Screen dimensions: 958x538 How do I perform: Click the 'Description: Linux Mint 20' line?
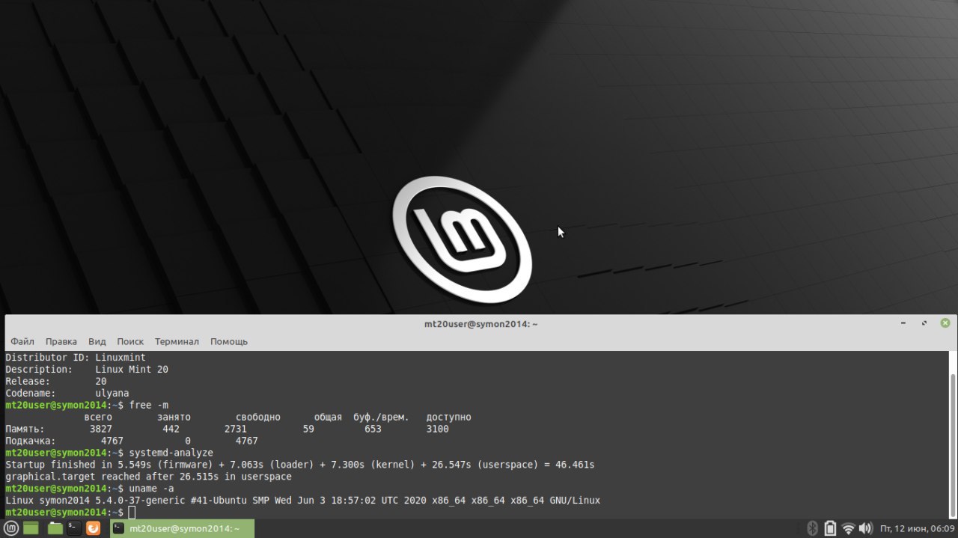(x=88, y=369)
